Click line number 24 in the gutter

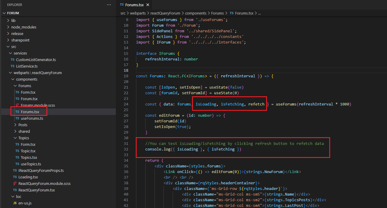point(126,104)
